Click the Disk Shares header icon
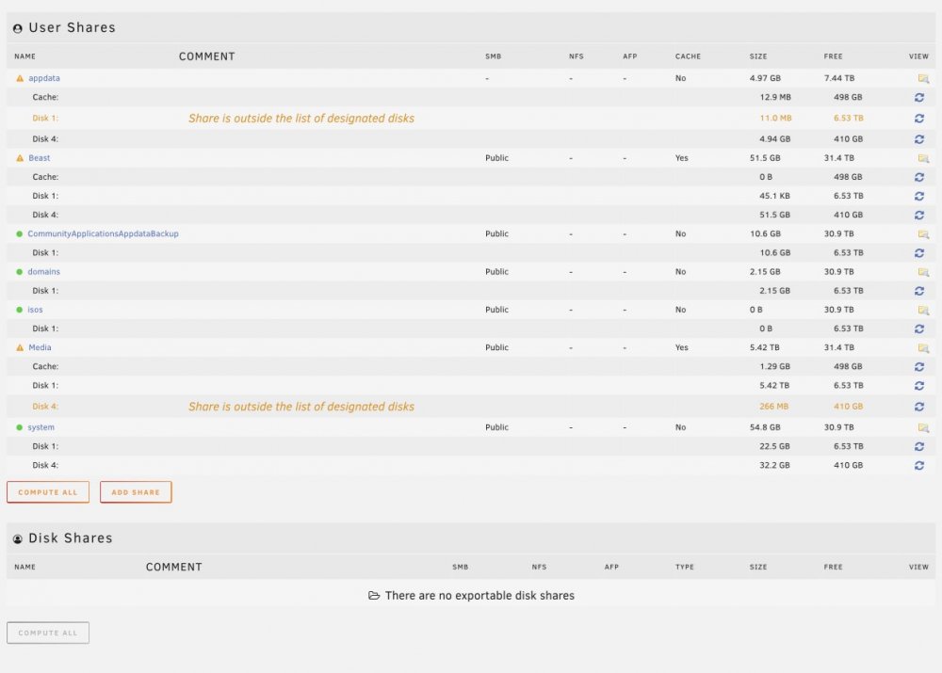The image size is (942, 673). click(x=17, y=539)
